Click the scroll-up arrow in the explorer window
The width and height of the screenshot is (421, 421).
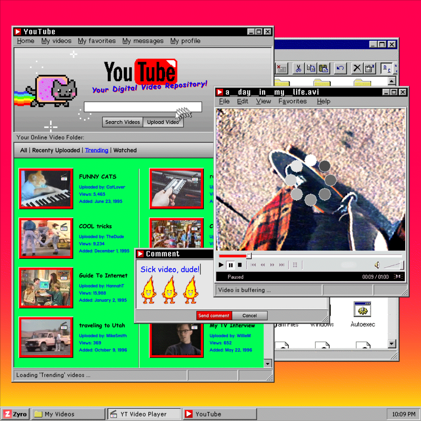(x=392, y=81)
